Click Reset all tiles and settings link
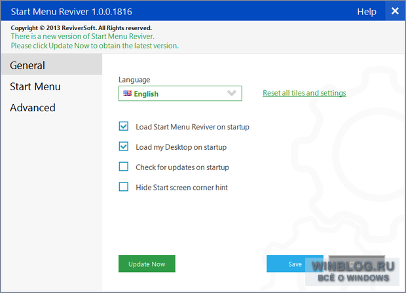This screenshot has height=293, width=406. (304, 93)
